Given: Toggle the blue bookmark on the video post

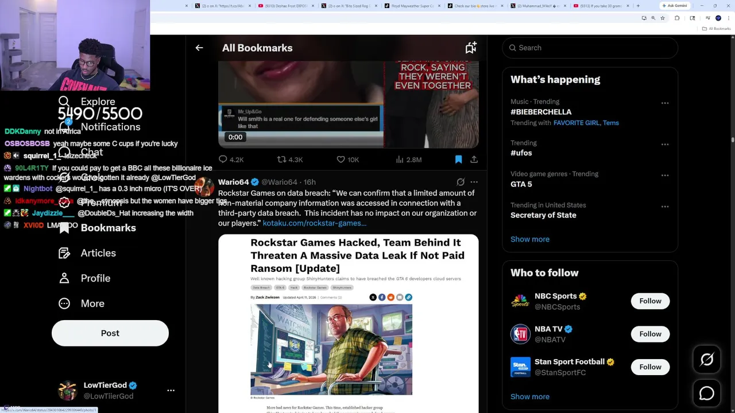Looking at the screenshot, I should click(458, 159).
